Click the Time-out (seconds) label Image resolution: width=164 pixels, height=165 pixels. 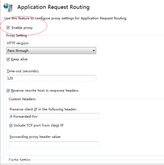(23, 71)
